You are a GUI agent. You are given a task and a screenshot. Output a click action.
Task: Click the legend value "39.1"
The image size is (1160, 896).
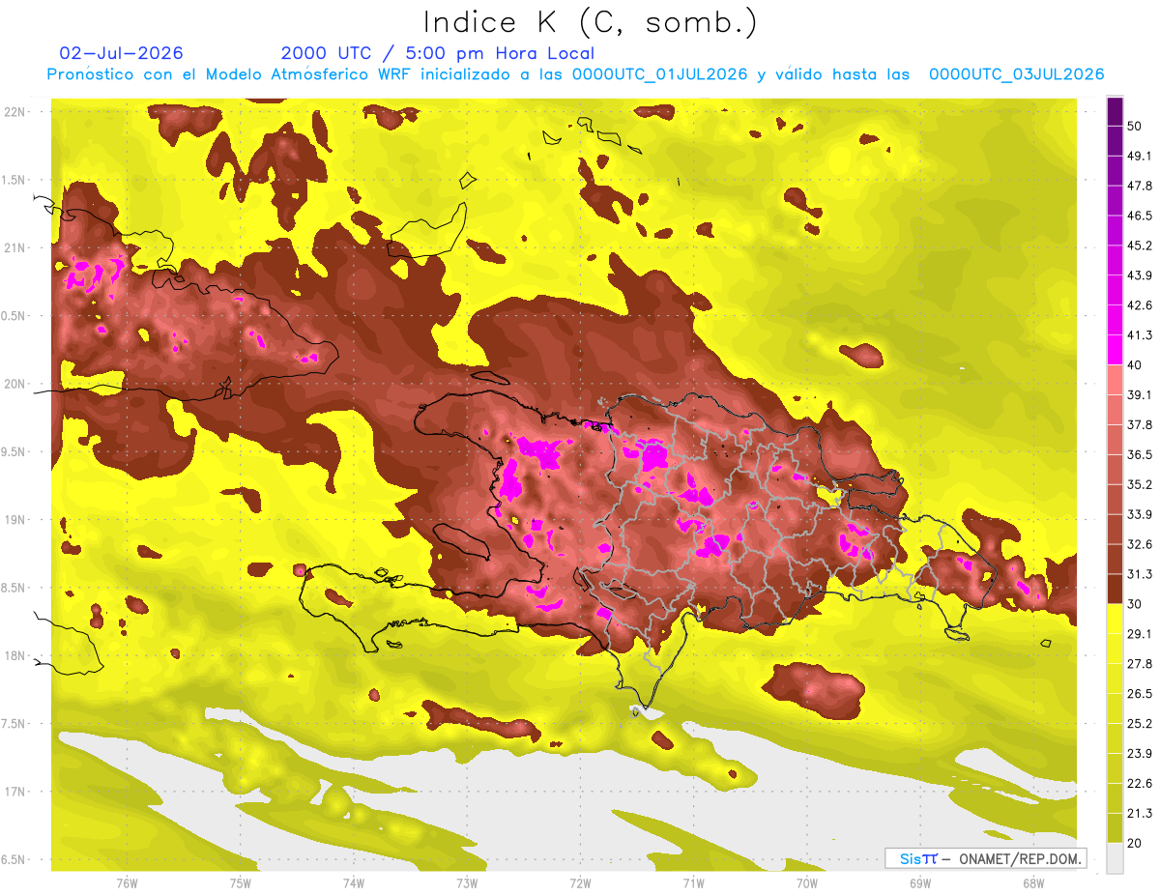pyautogui.click(x=1140, y=395)
